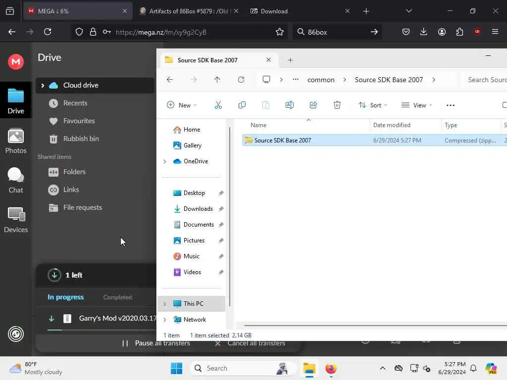The width and height of the screenshot is (507, 380).
Task: Reload the Firefox page
Action: pyautogui.click(x=48, y=32)
